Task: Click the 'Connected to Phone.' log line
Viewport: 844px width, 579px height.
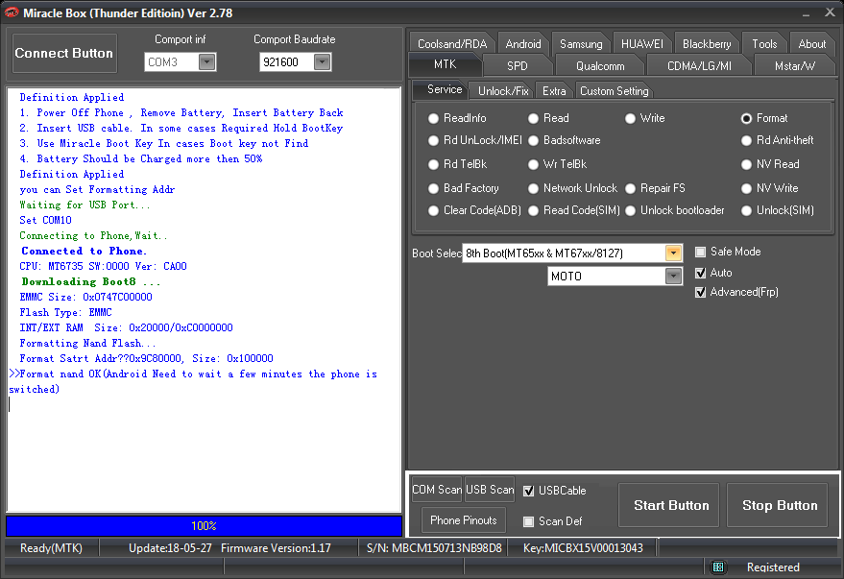Action: click(84, 251)
